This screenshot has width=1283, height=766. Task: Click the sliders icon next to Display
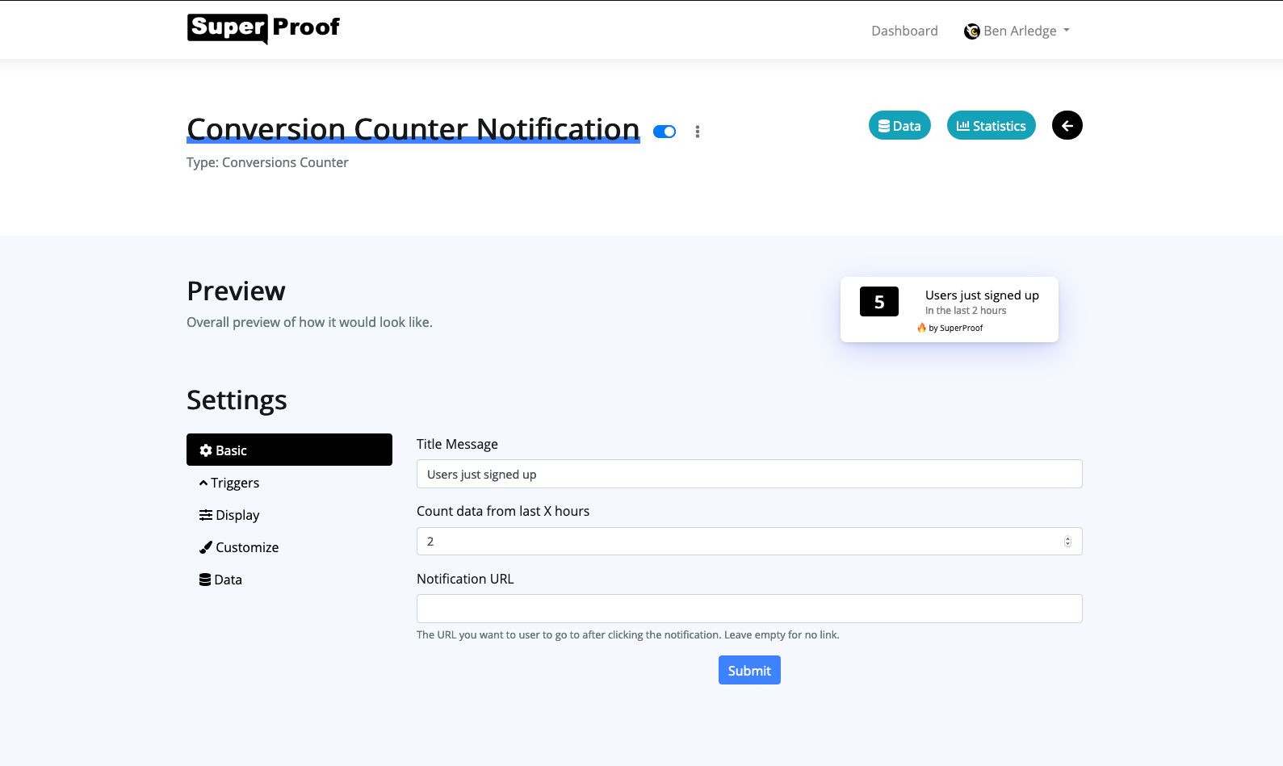[204, 514]
